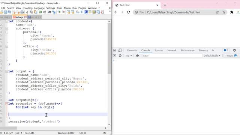Bookmark the page with star icon

(224, 12)
